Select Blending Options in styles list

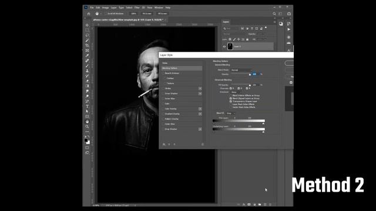click(182, 68)
